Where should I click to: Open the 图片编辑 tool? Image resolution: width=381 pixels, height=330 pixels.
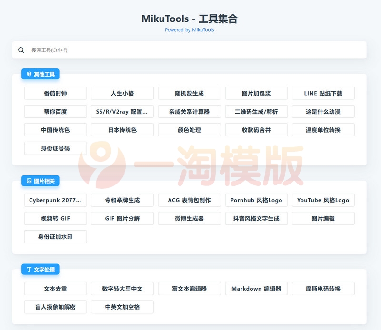click(323, 218)
